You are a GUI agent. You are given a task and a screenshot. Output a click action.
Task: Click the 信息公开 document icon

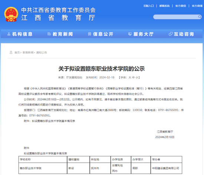coord(89,34)
